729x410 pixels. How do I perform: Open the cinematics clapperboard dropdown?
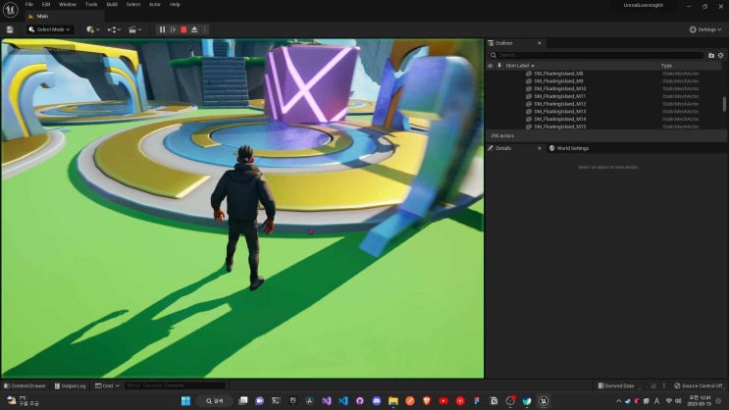tap(134, 29)
